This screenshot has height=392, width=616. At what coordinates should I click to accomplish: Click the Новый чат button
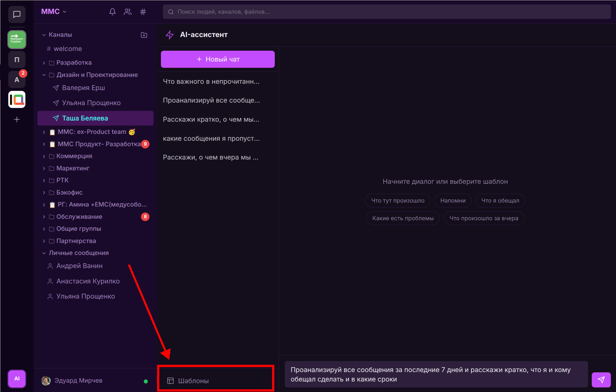(x=218, y=59)
